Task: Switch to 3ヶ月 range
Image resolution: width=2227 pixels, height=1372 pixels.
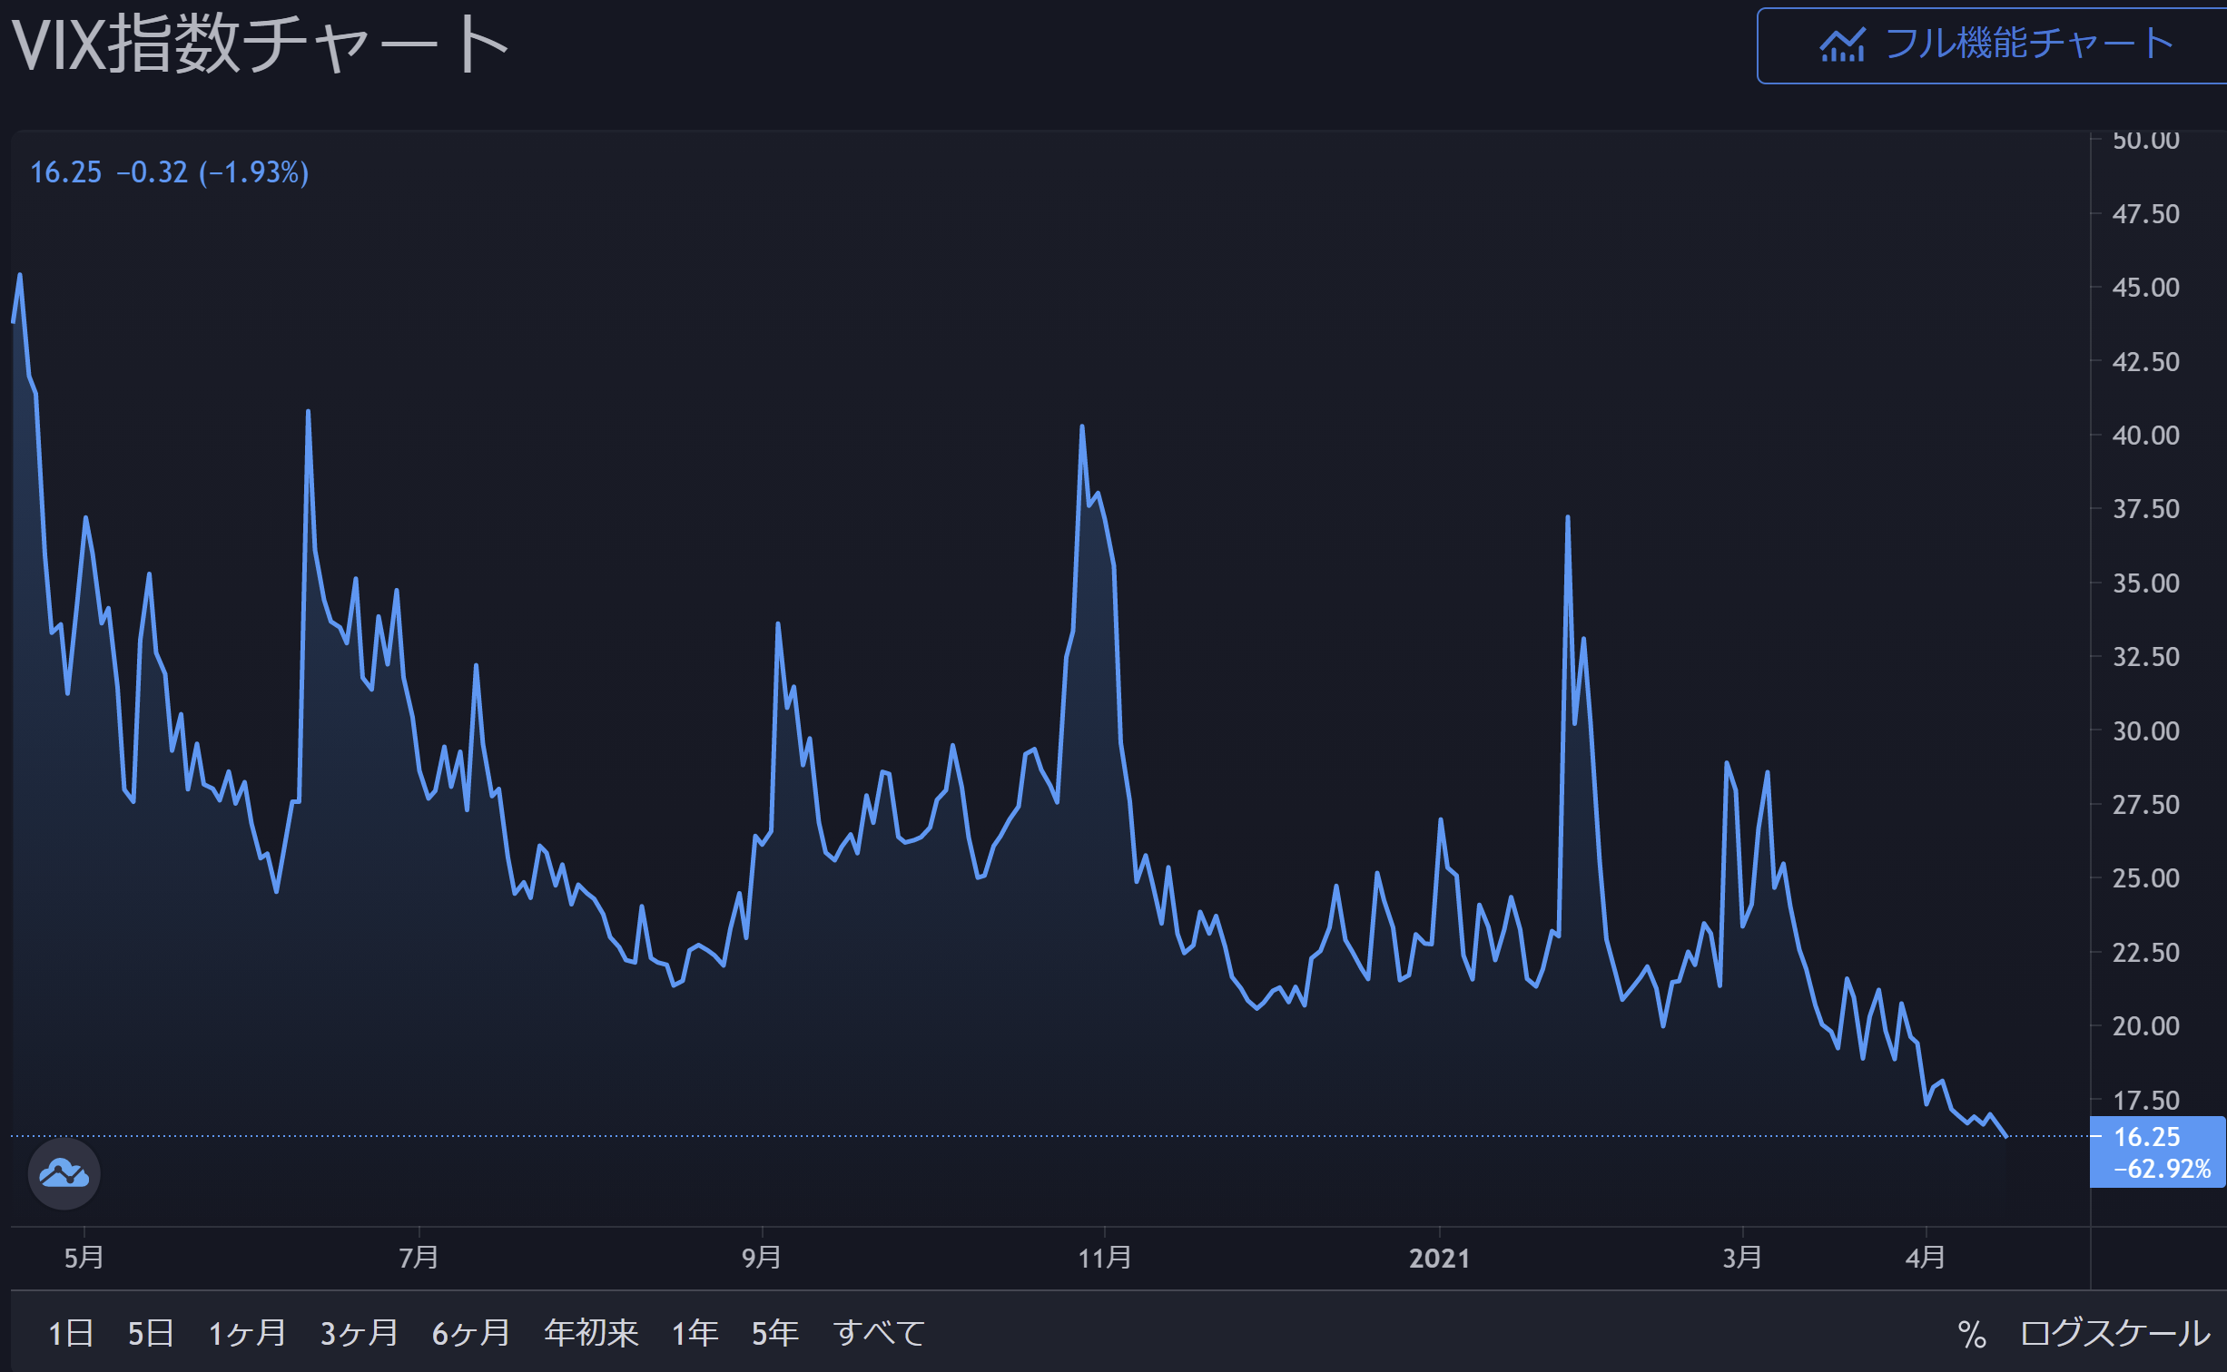Action: coord(360,1333)
